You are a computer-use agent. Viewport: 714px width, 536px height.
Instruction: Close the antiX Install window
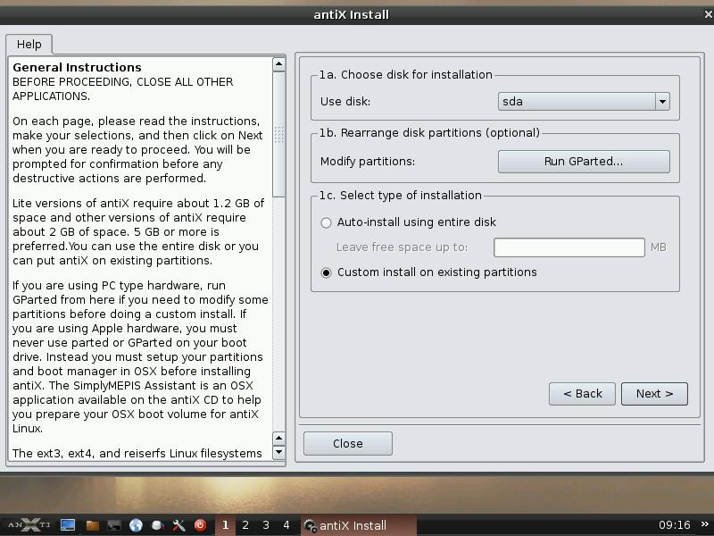click(x=708, y=14)
